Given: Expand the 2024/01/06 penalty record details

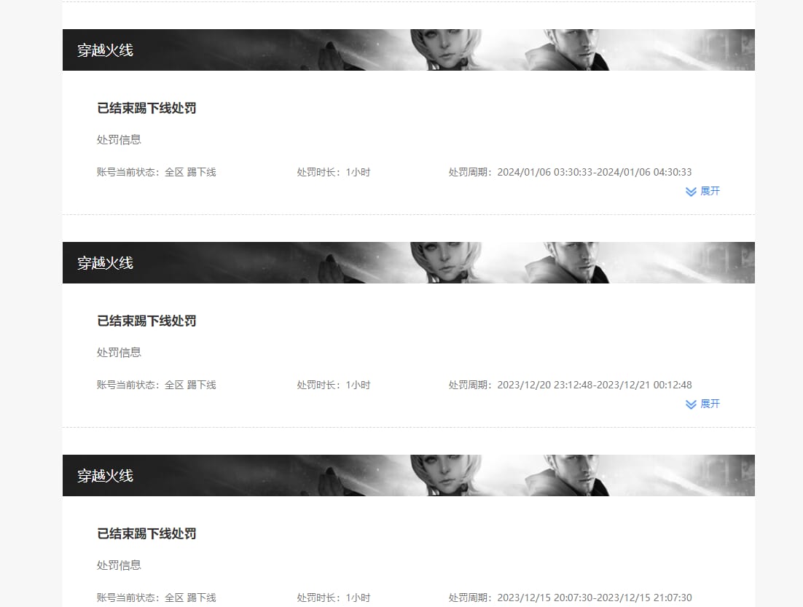Looking at the screenshot, I should 702,191.
